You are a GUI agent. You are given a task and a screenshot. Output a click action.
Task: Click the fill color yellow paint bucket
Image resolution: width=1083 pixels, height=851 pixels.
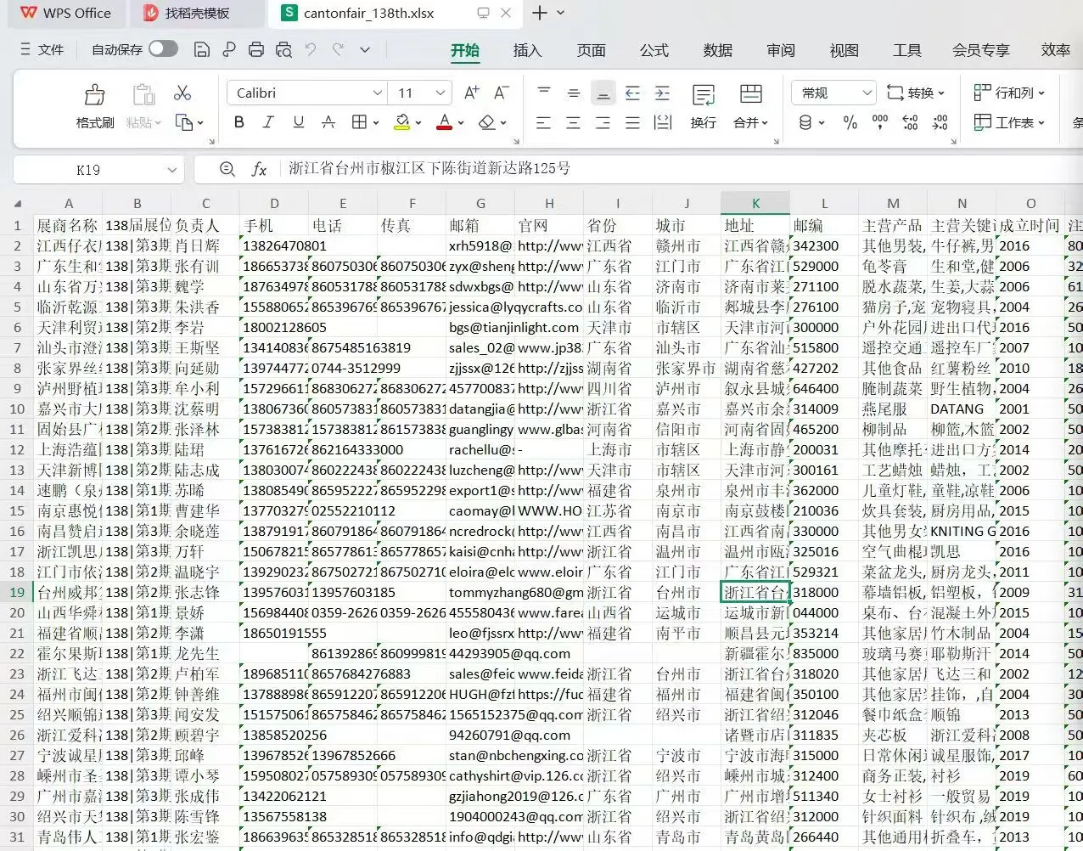click(x=402, y=123)
